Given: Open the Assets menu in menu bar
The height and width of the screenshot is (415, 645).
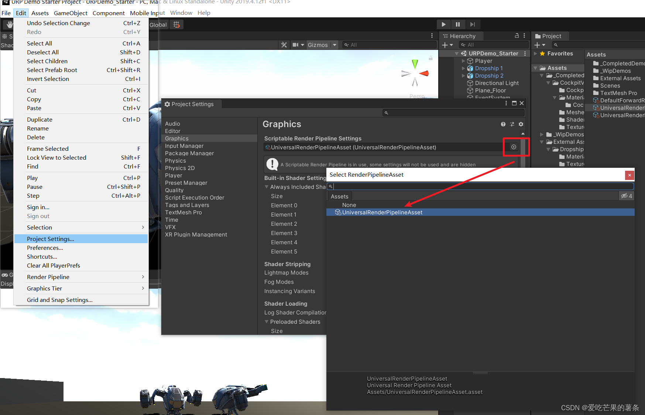Looking at the screenshot, I should (40, 13).
